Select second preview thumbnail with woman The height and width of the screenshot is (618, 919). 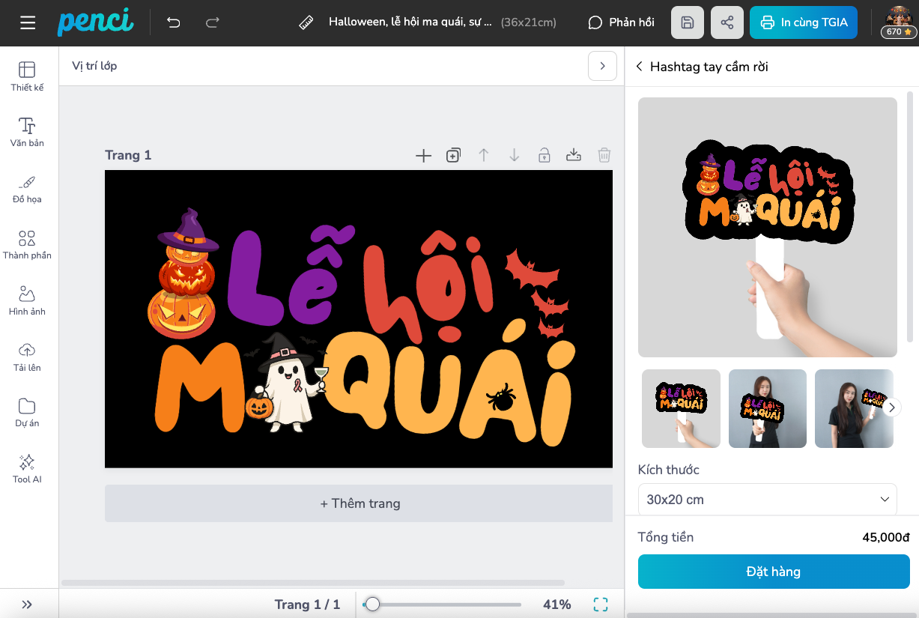click(767, 408)
